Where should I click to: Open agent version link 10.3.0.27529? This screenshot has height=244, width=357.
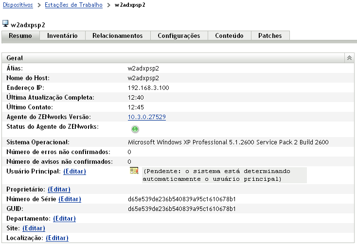coord(147,117)
